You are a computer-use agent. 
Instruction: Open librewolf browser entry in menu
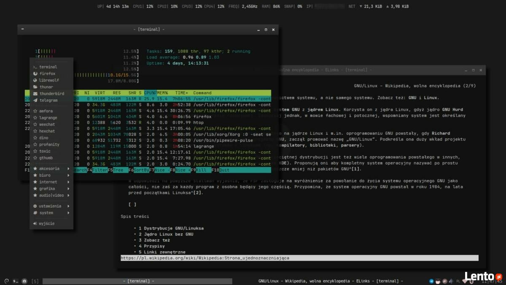click(51, 80)
